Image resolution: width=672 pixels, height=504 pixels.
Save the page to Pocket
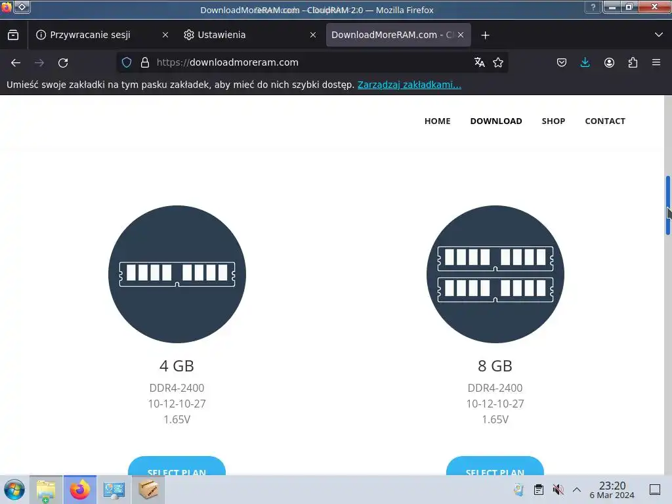click(562, 62)
